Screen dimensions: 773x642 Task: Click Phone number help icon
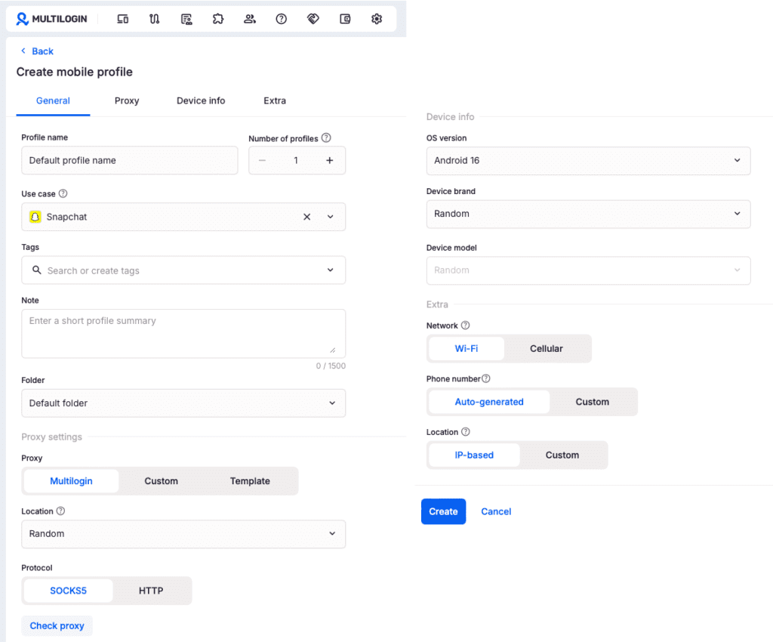click(x=486, y=378)
